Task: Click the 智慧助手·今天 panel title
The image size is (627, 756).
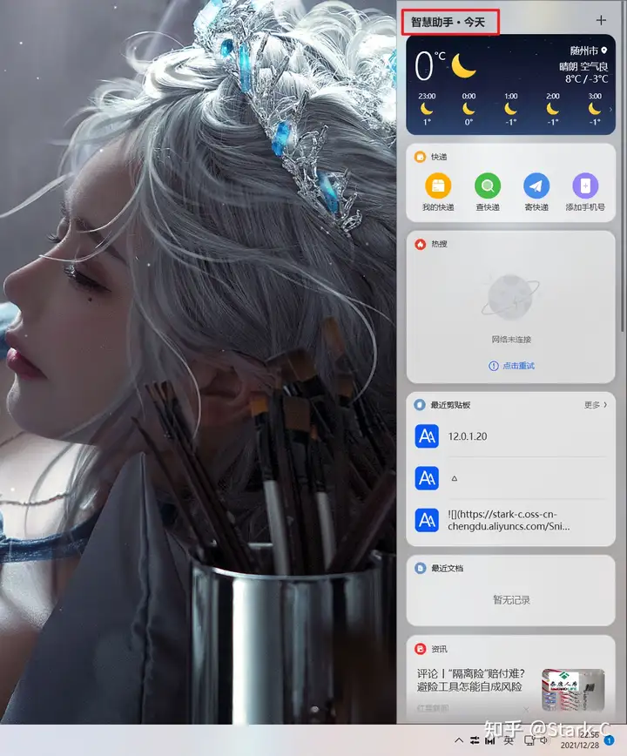Action: click(x=448, y=22)
